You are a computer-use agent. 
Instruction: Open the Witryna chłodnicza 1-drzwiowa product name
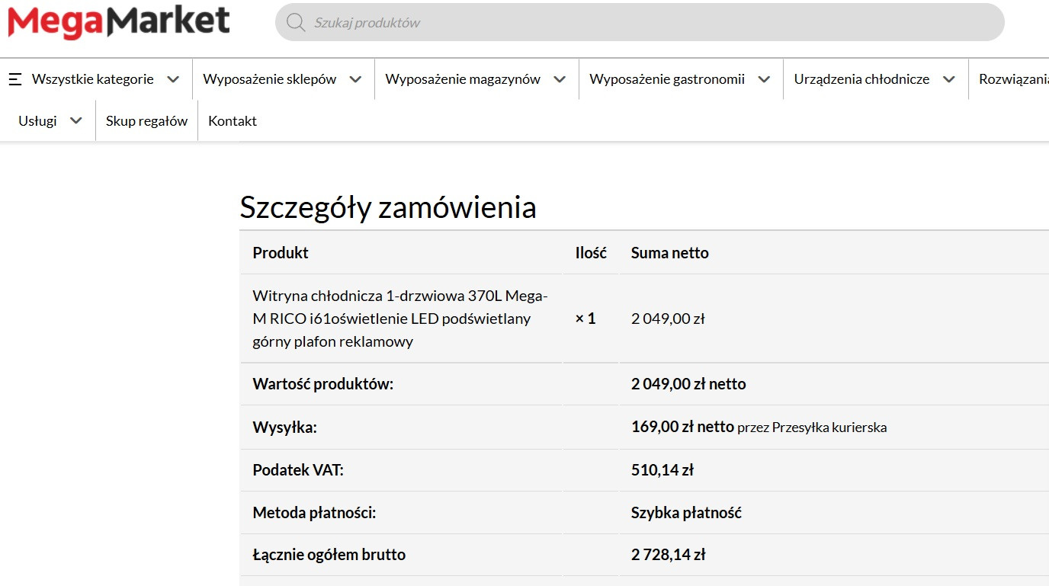pyautogui.click(x=400, y=319)
